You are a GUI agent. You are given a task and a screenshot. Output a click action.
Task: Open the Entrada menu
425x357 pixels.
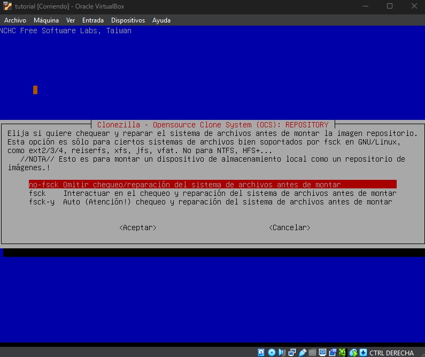coord(93,20)
